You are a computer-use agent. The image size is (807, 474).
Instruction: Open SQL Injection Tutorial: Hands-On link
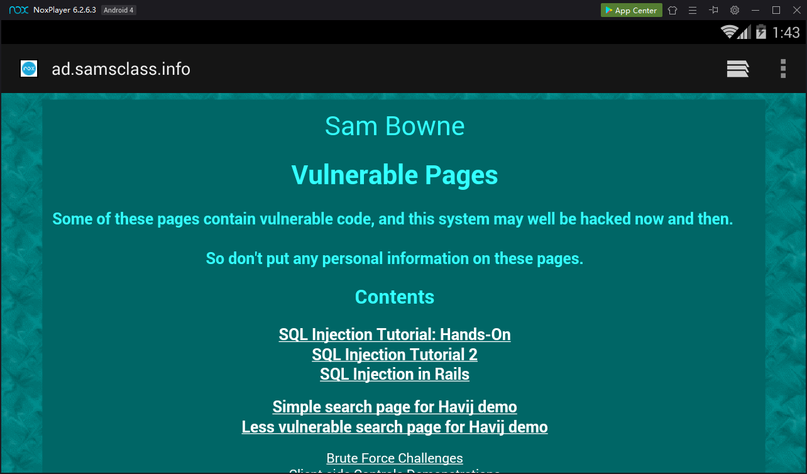tap(395, 334)
